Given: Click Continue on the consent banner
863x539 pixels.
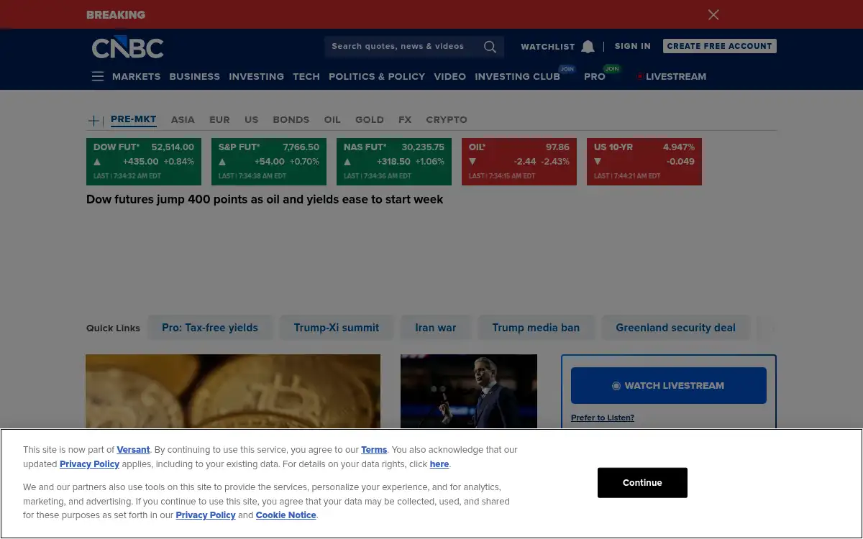Looking at the screenshot, I should (642, 483).
